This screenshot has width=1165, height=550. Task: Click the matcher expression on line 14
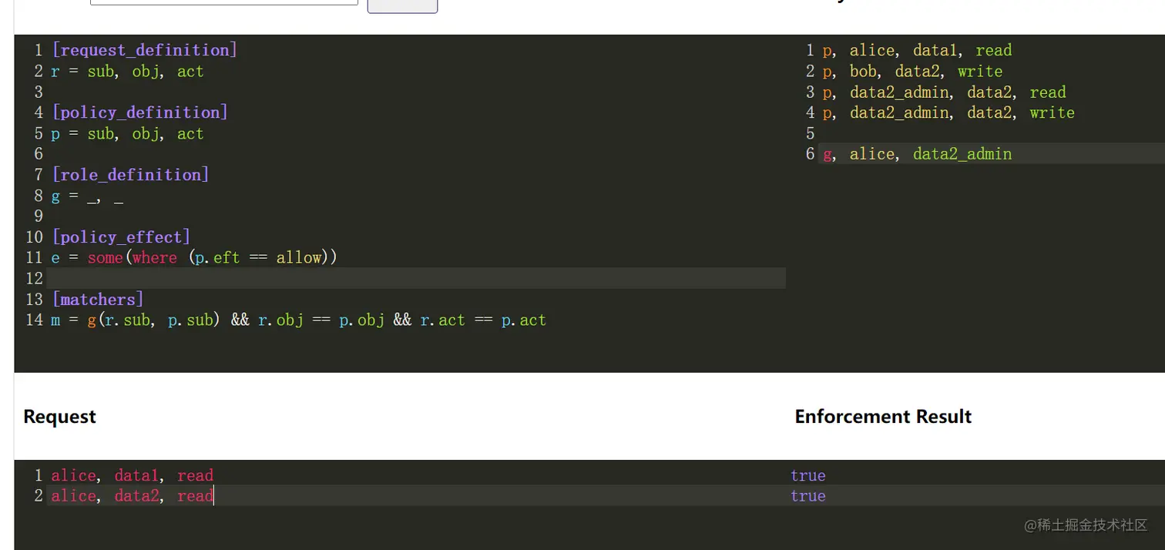pos(299,320)
